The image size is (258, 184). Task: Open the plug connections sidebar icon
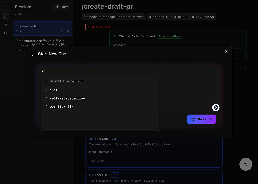(x=6, y=24)
